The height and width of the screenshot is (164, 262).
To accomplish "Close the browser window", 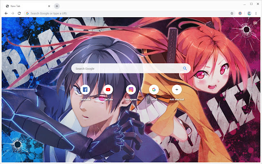I will point(258,4).
